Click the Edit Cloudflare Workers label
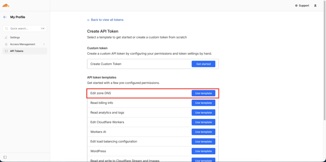Screen dimensions: 326x162 [107, 122]
